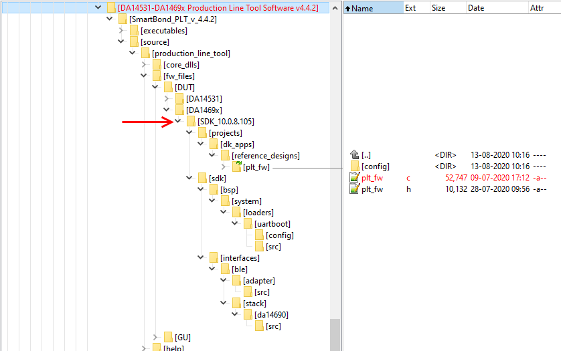The width and height of the screenshot is (561, 351).
Task: Collapse the SmartBond_PLT_v_4.4.2 folder
Action: pos(110,19)
